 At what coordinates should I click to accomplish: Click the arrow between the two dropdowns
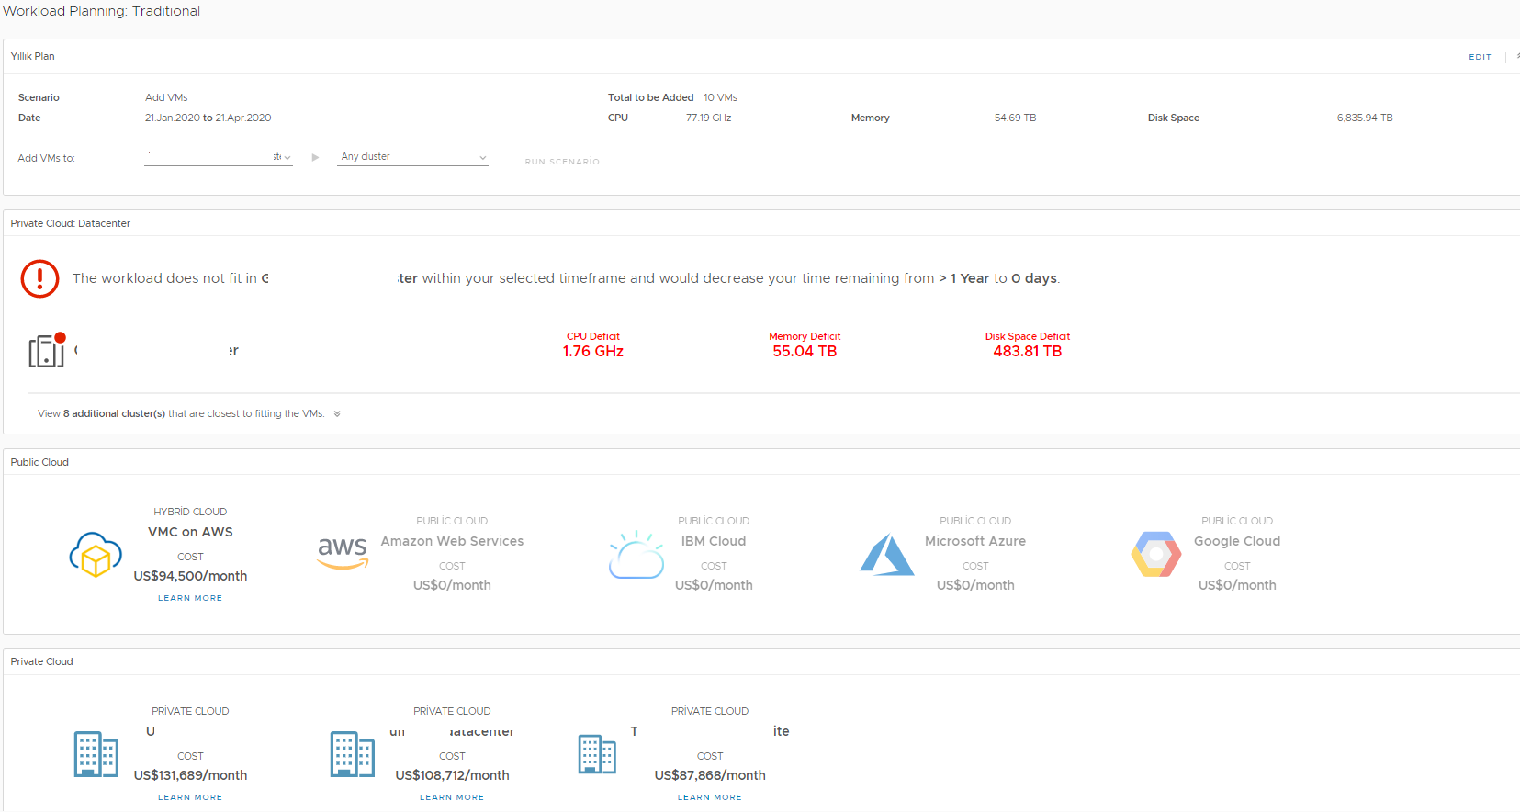315,158
